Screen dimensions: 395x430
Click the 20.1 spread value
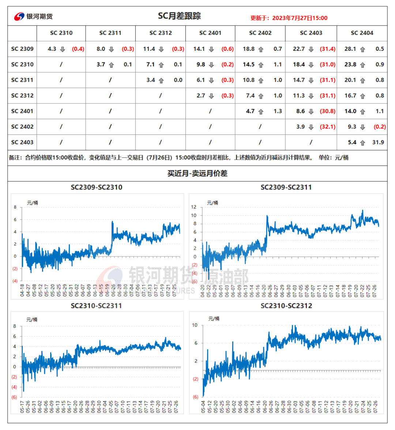(350, 80)
